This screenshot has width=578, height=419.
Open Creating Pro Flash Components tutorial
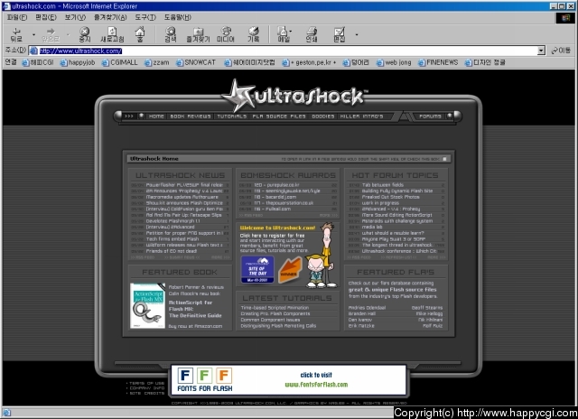click(275, 313)
